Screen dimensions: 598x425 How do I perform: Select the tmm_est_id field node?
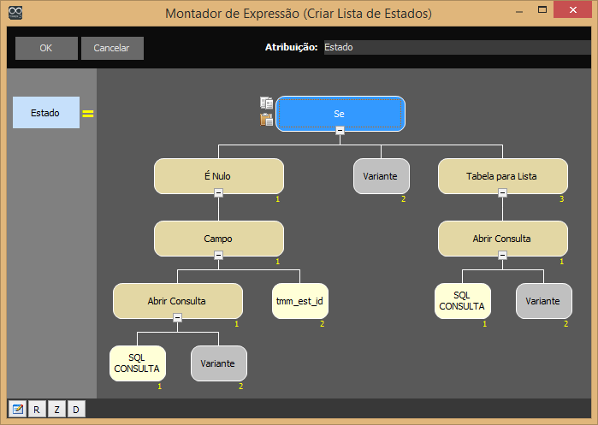(299, 300)
